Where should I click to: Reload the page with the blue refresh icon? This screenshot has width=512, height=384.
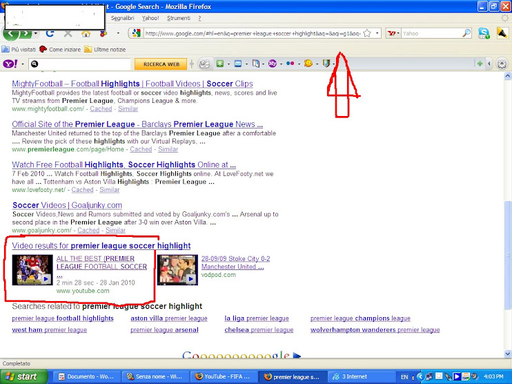tap(50, 33)
